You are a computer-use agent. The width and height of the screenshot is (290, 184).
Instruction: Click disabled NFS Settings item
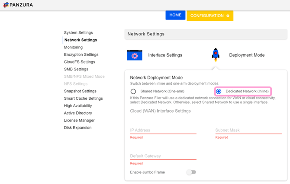click(x=76, y=84)
